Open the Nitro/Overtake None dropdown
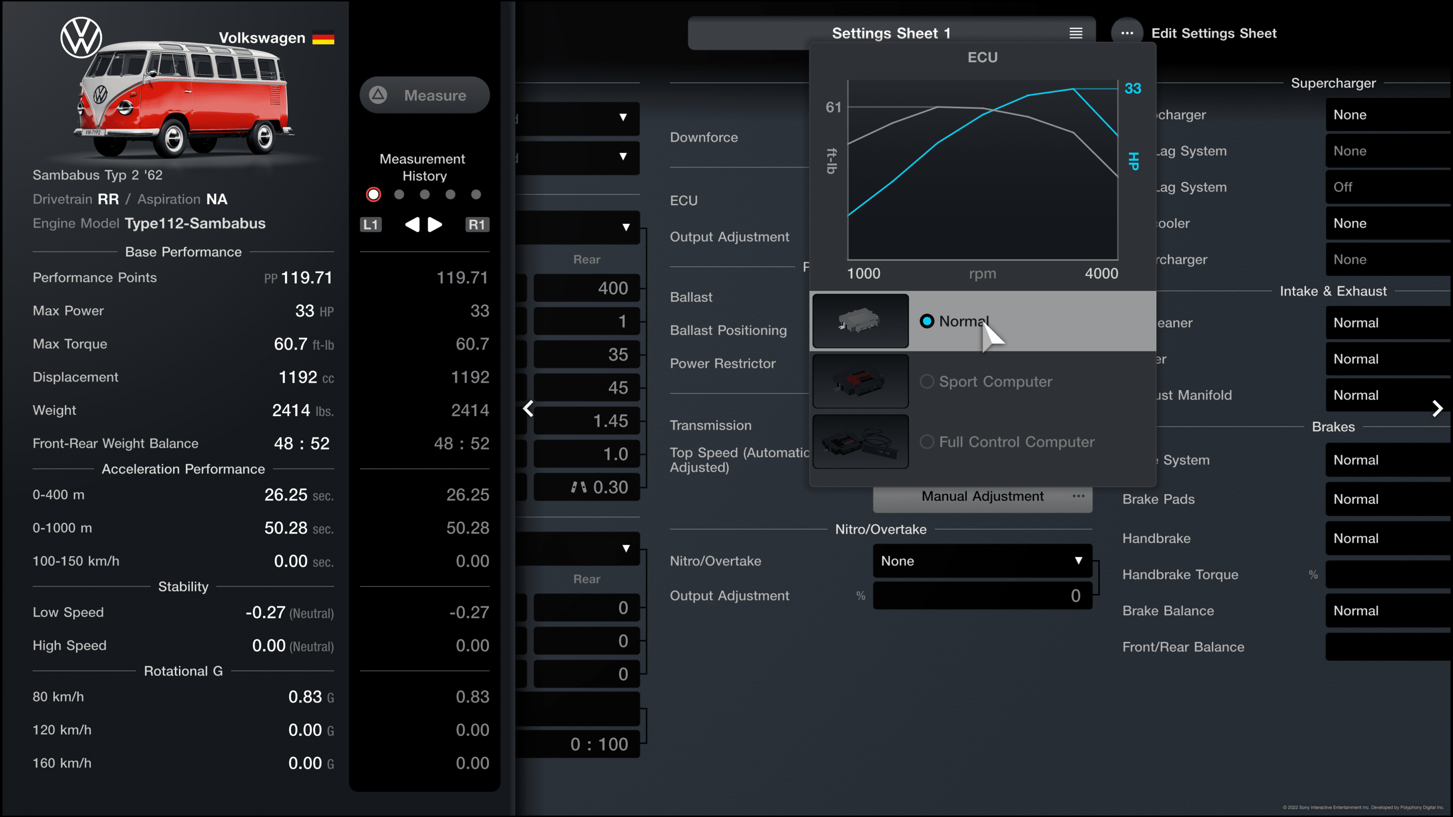This screenshot has width=1453, height=817. pyautogui.click(x=982, y=561)
